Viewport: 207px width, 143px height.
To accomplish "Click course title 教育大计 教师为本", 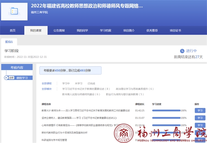I will click(x=86, y=111).
